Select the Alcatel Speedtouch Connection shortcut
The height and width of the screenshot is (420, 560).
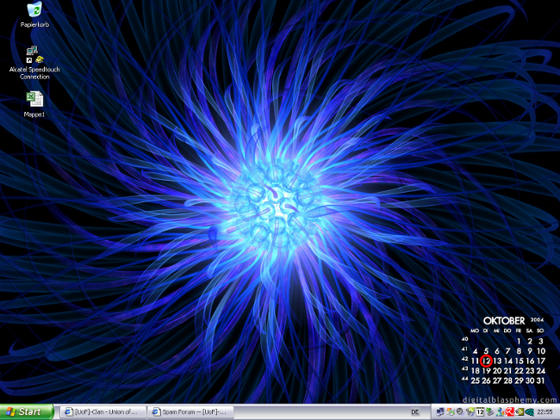(34, 56)
